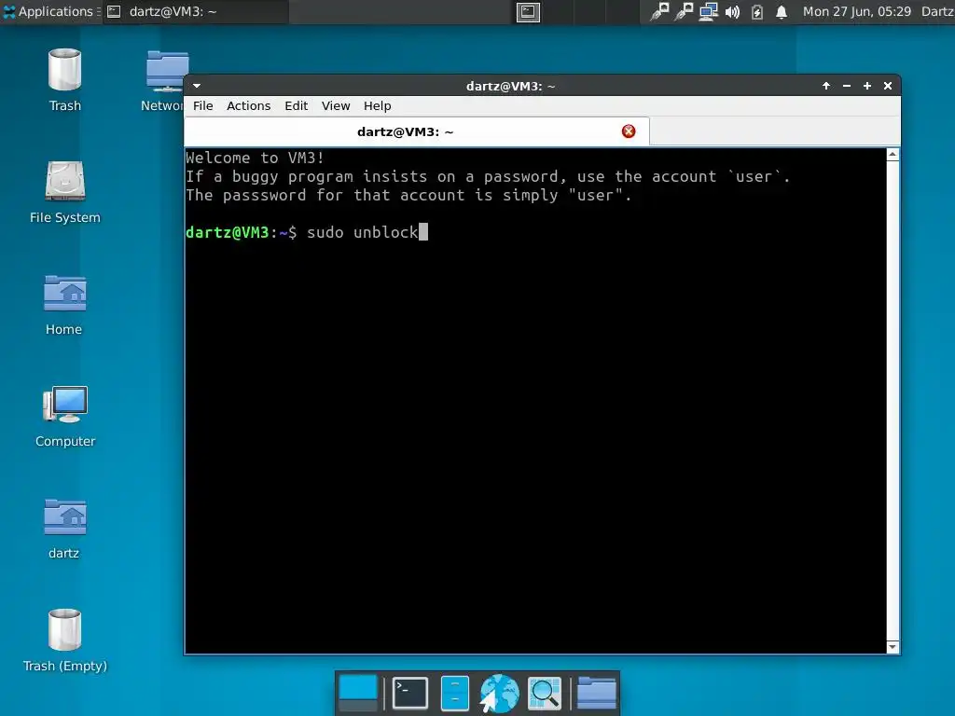Open the Edit menu
The height and width of the screenshot is (716, 955).
coord(296,106)
